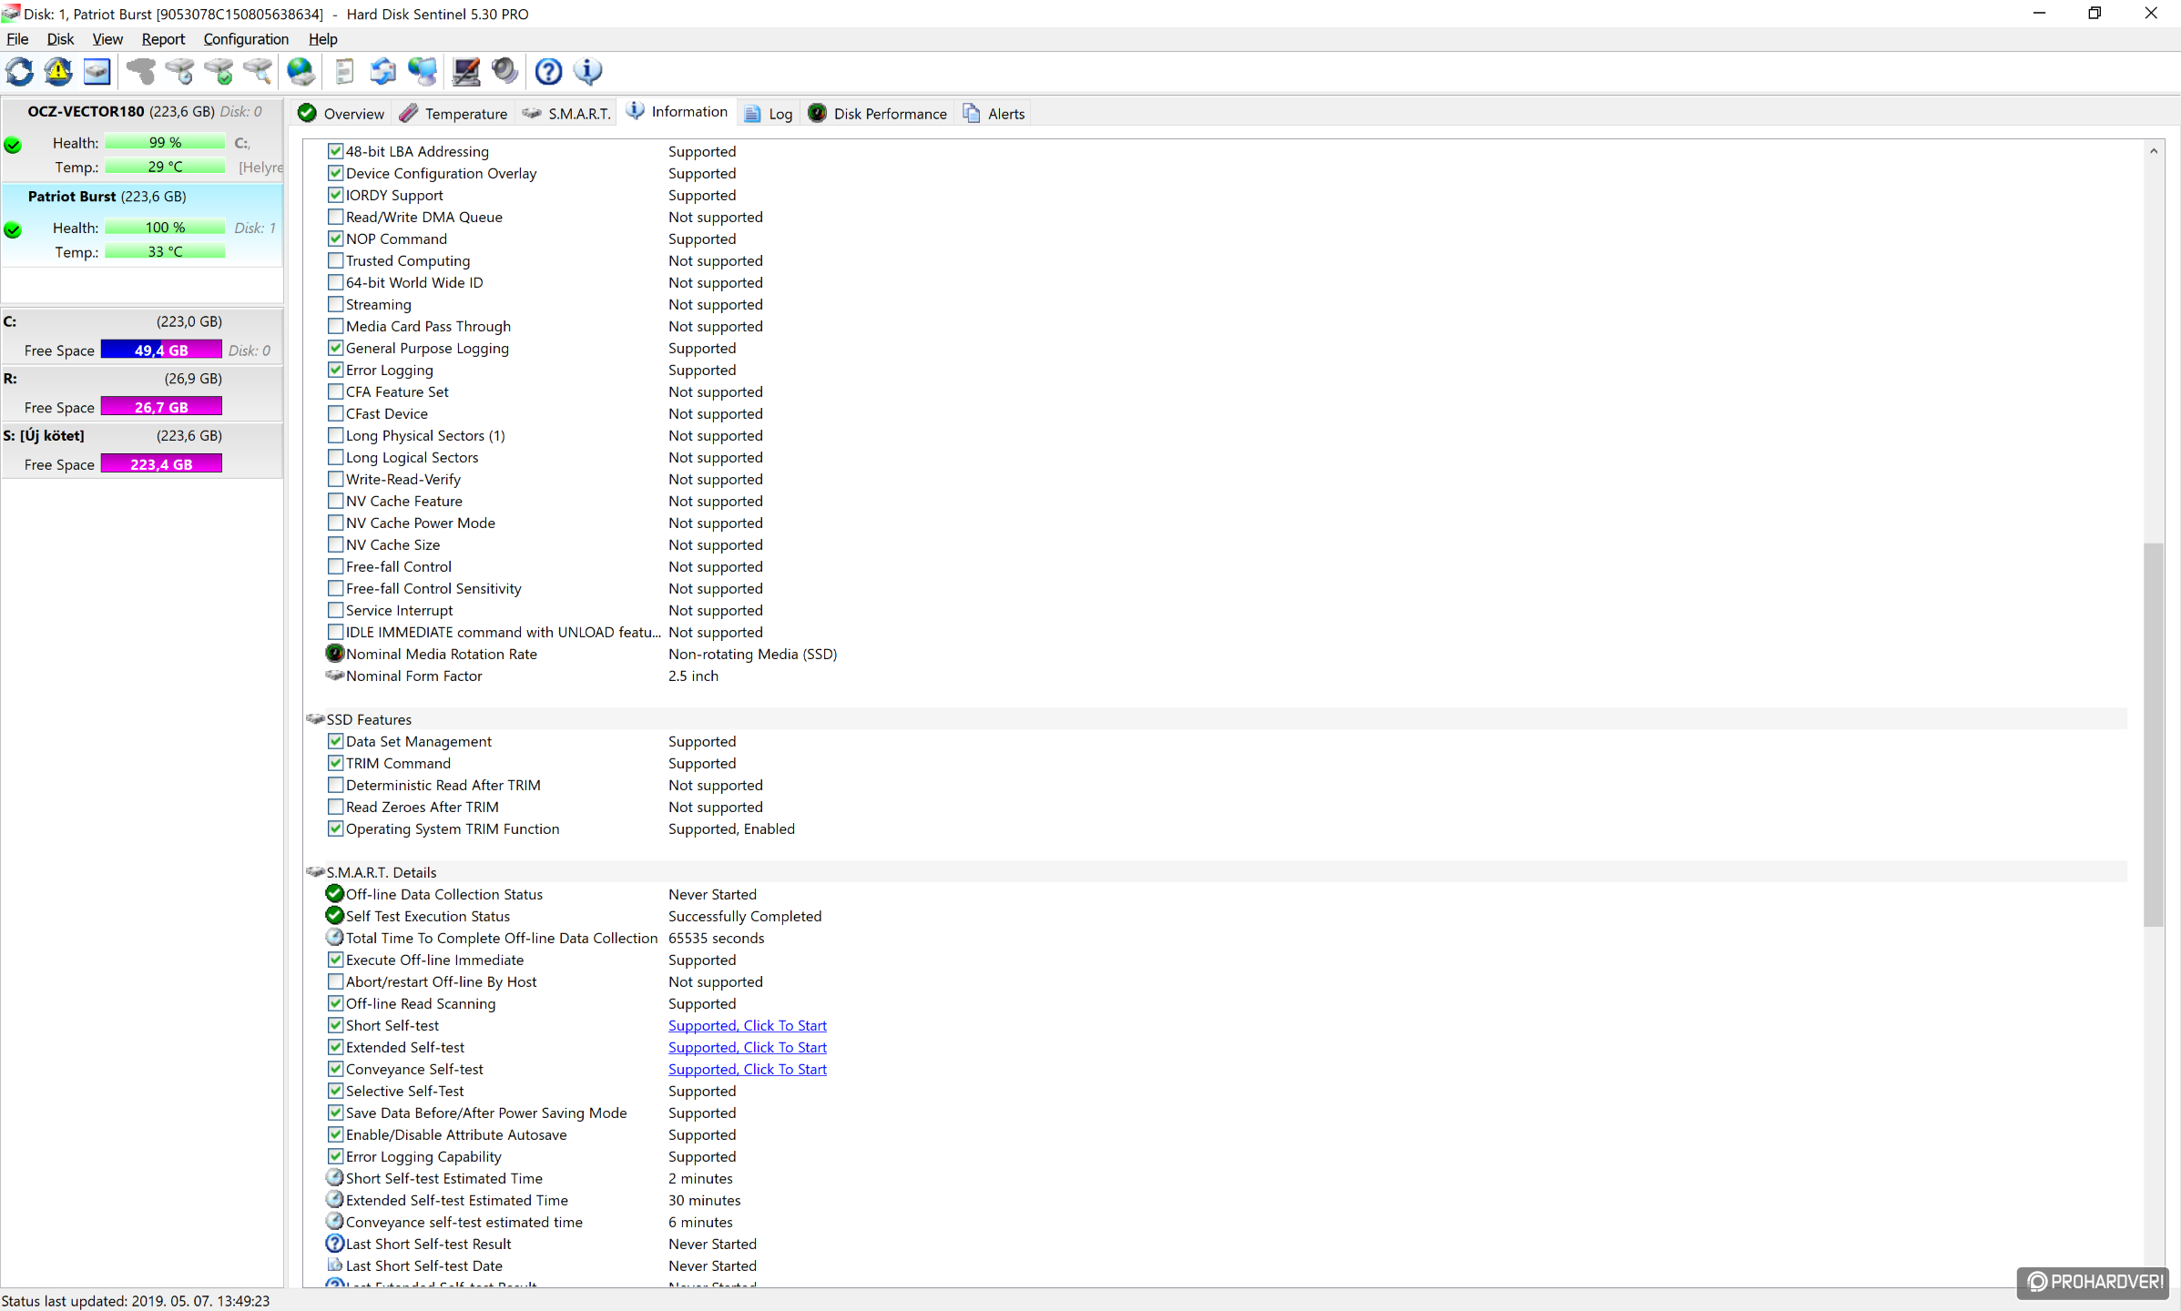Screen dimensions: 2181x1311
Task: Open the File menu
Action: [17, 39]
